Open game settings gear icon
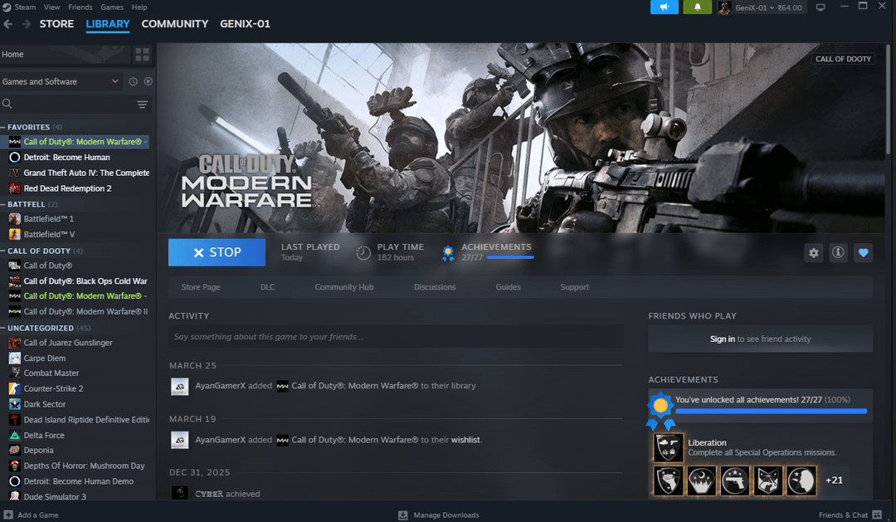The height and width of the screenshot is (522, 896). pyautogui.click(x=813, y=253)
